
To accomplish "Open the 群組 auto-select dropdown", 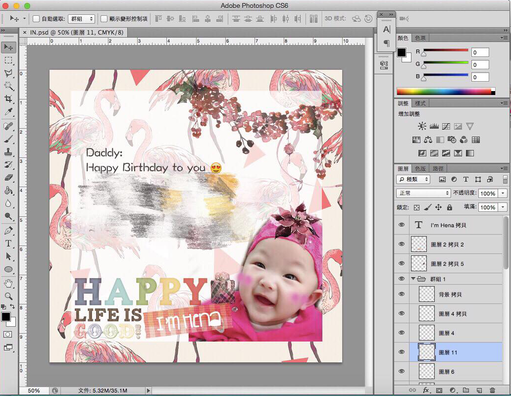I will (81, 19).
